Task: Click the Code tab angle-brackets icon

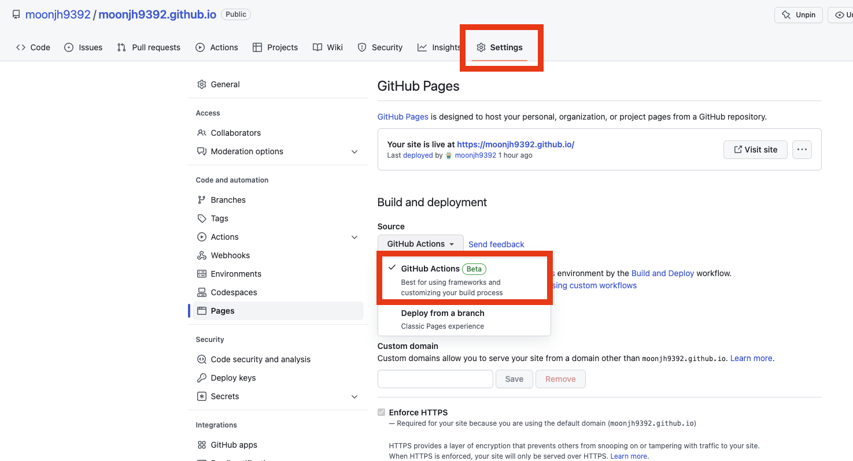Action: click(21, 47)
